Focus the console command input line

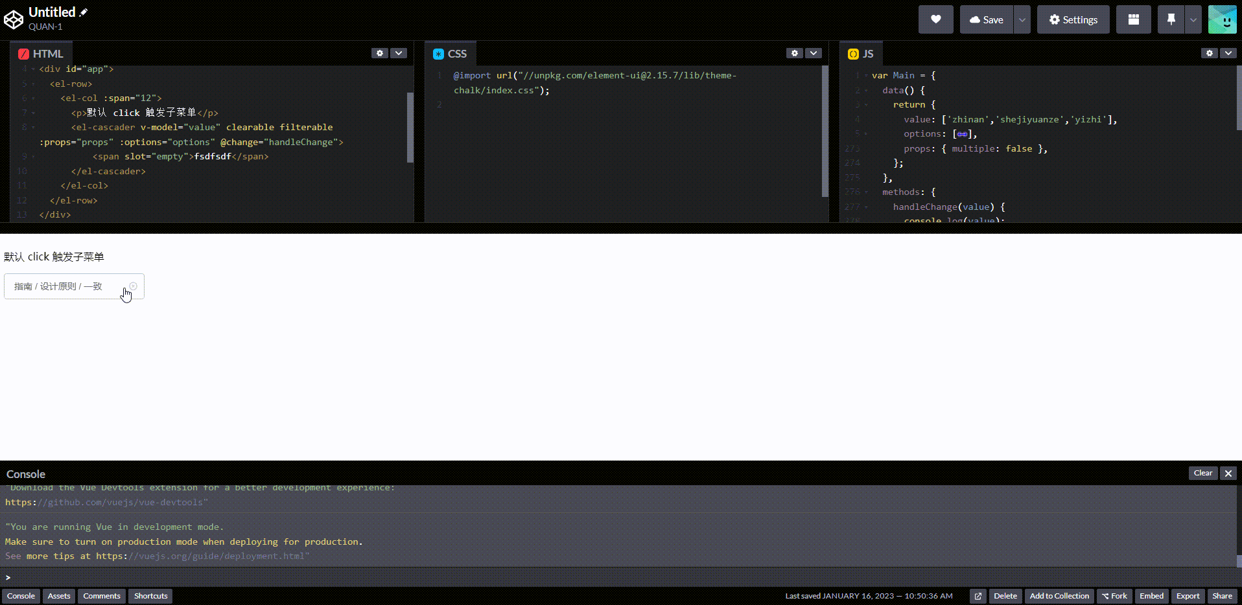pyautogui.click(x=621, y=577)
